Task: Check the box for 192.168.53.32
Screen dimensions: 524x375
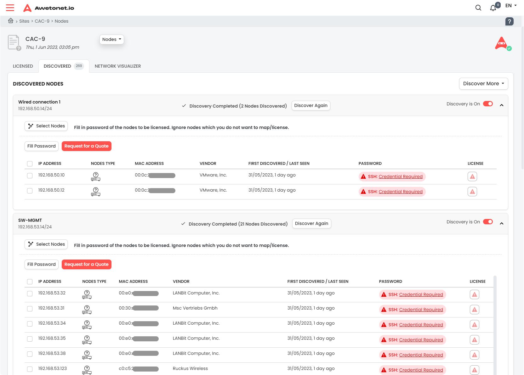Action: (x=30, y=294)
